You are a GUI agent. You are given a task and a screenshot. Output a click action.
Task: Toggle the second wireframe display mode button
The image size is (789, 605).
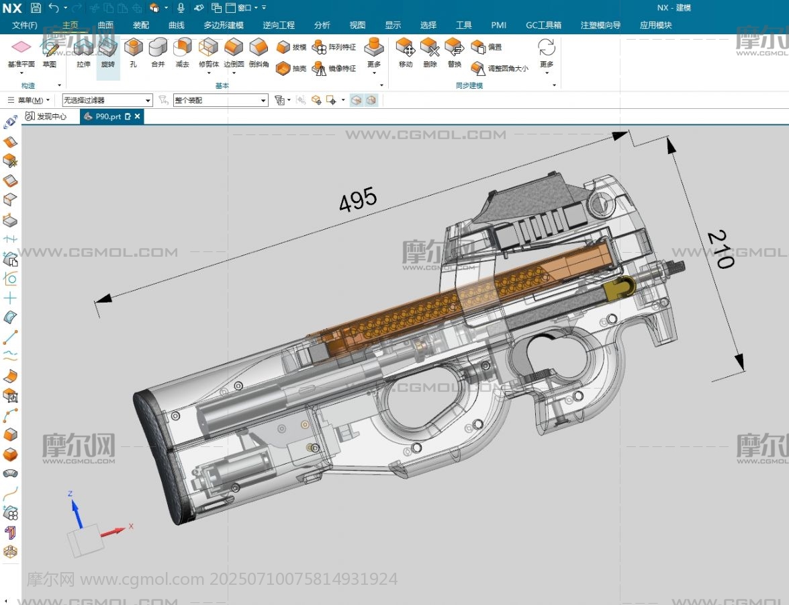(371, 100)
